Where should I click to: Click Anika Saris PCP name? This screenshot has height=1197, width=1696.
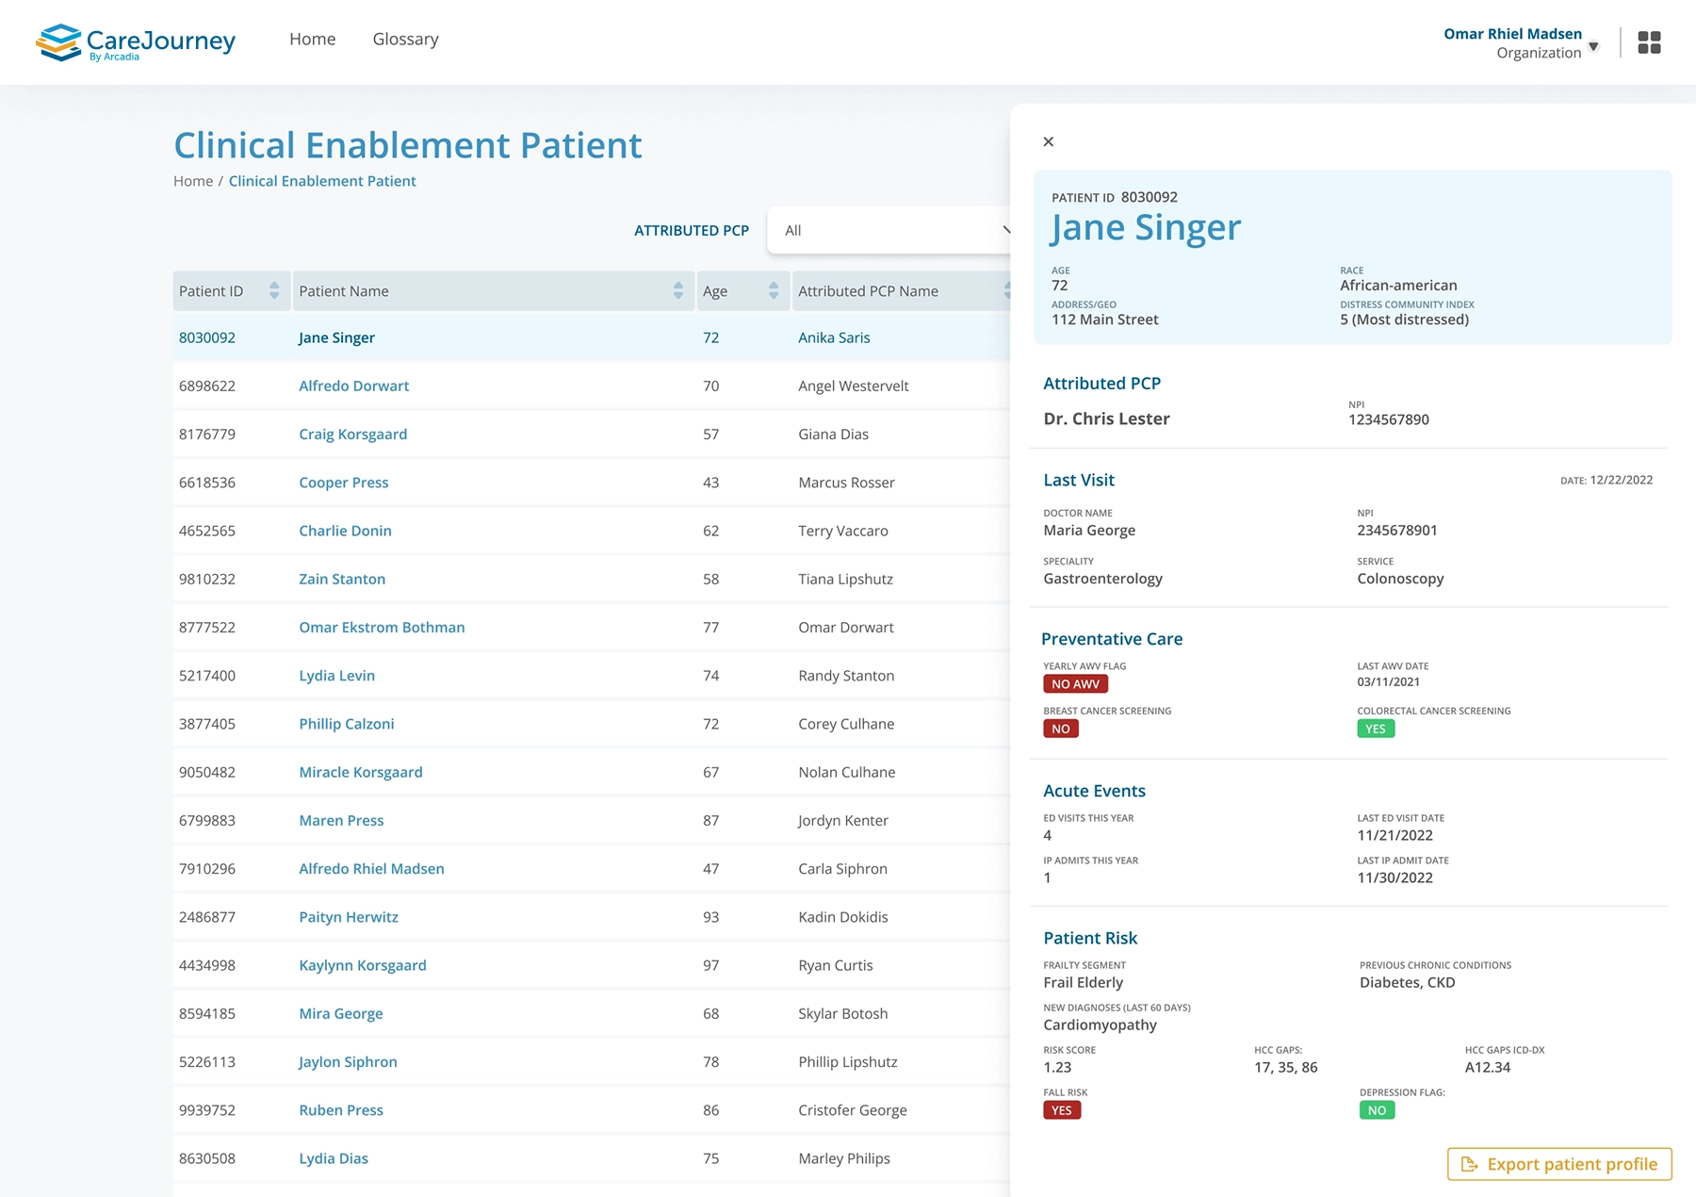834,337
